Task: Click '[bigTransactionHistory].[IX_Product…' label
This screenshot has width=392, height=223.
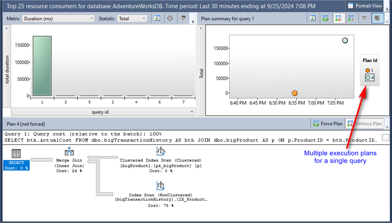Action: tap(161, 200)
